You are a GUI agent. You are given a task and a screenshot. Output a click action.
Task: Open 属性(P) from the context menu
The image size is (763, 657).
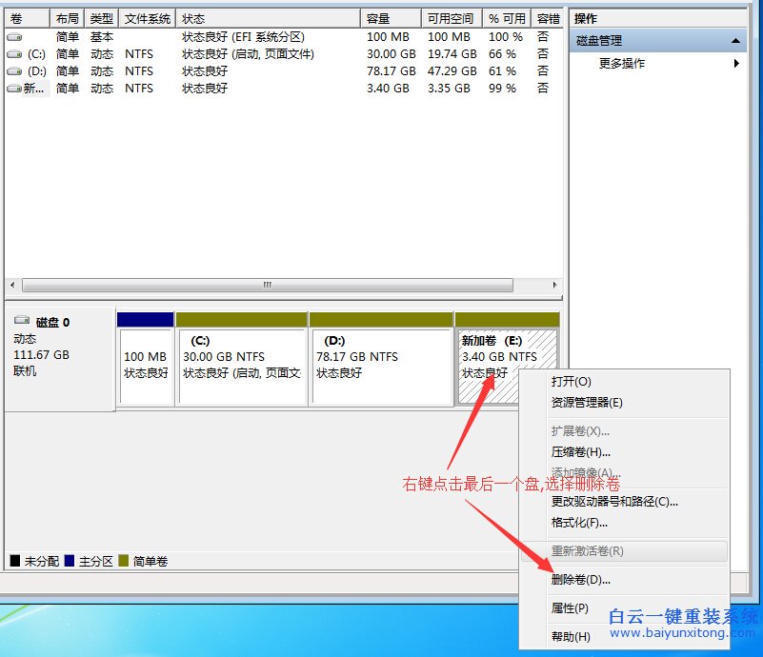[569, 607]
